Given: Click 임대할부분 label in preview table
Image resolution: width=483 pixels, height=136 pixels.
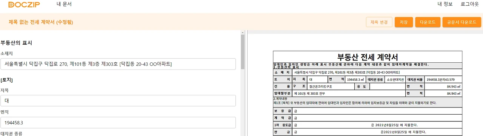Looking at the screenshot, I should [282, 93].
